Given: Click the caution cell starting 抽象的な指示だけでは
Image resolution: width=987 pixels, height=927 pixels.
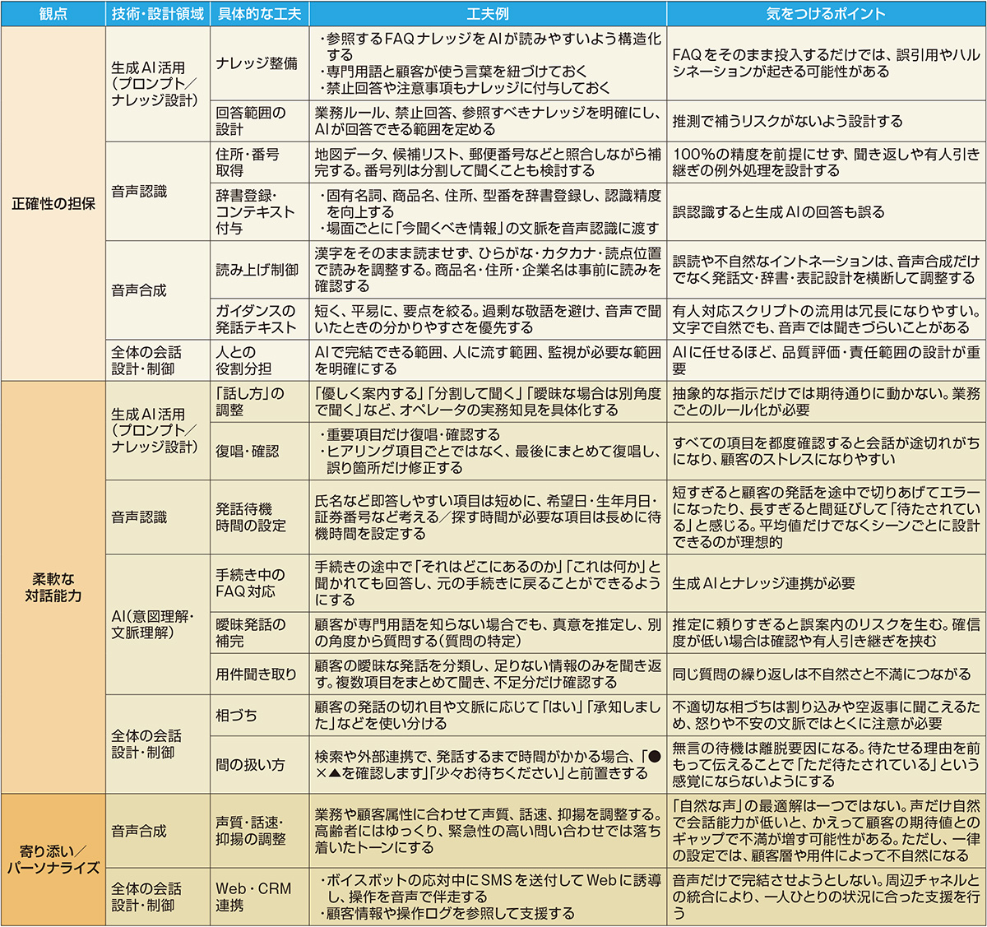Looking at the screenshot, I should click(x=826, y=401).
